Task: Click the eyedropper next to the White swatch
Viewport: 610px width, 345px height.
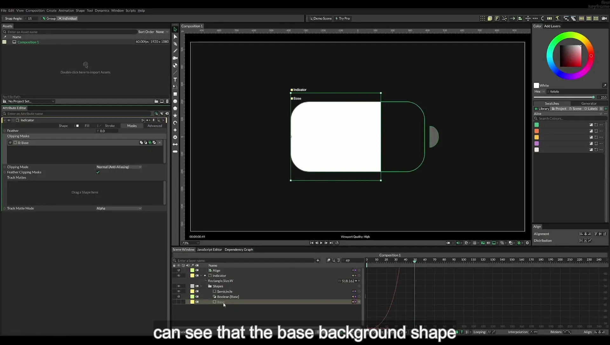Action: pos(604,85)
